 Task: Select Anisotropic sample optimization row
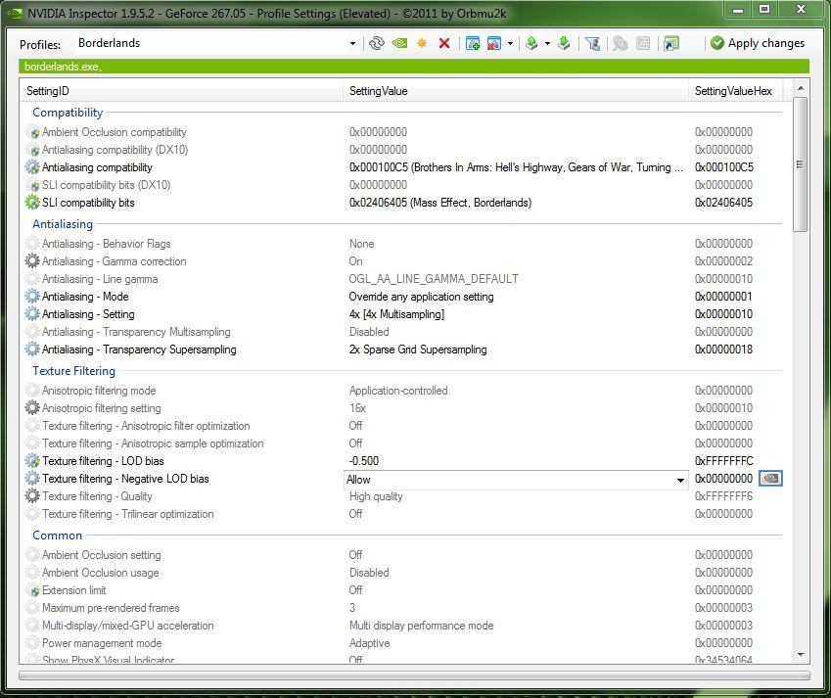(403, 443)
